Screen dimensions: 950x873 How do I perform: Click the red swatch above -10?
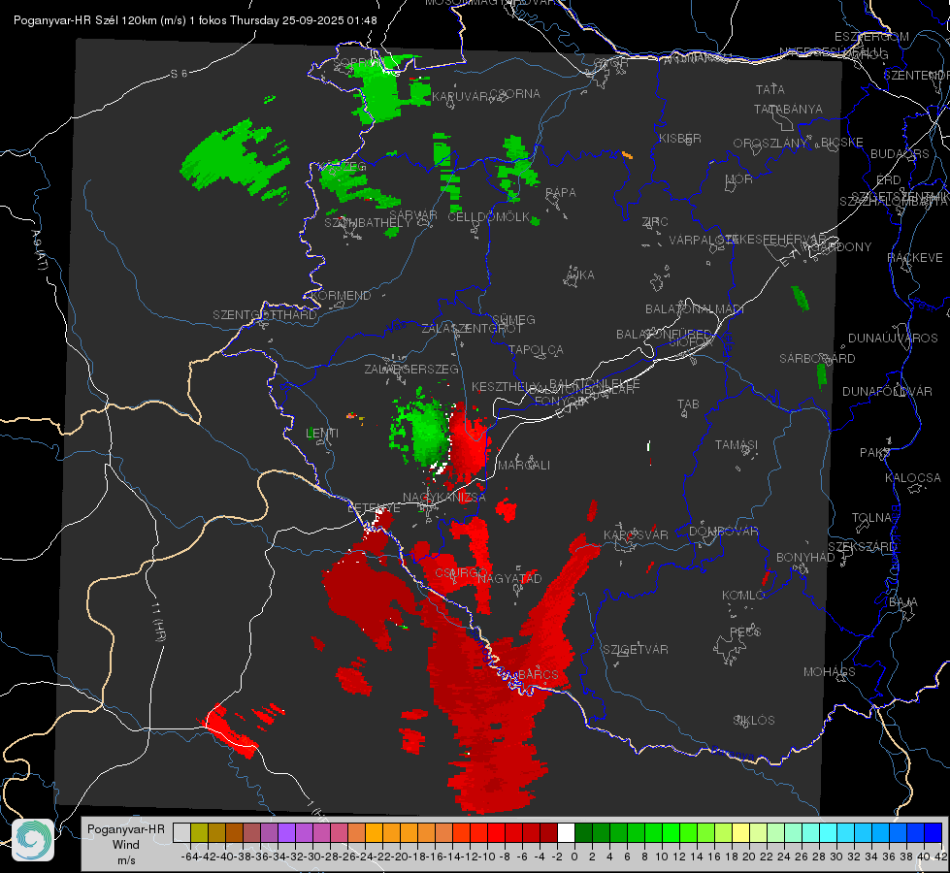coord(496,832)
